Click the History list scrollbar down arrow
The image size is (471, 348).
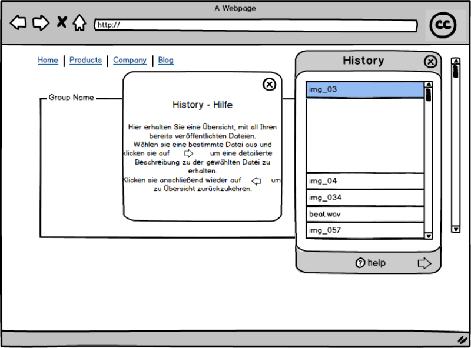tap(429, 237)
